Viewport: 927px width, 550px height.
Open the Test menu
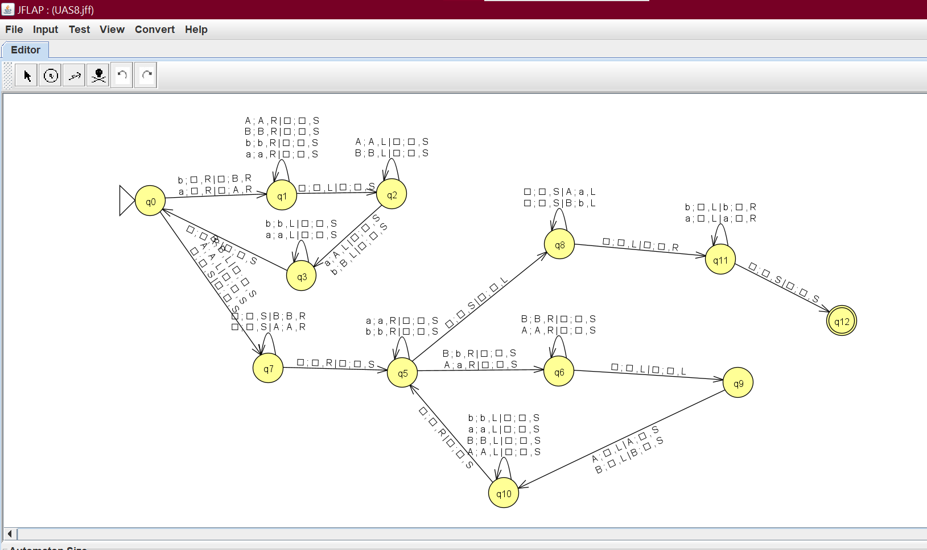coord(79,30)
